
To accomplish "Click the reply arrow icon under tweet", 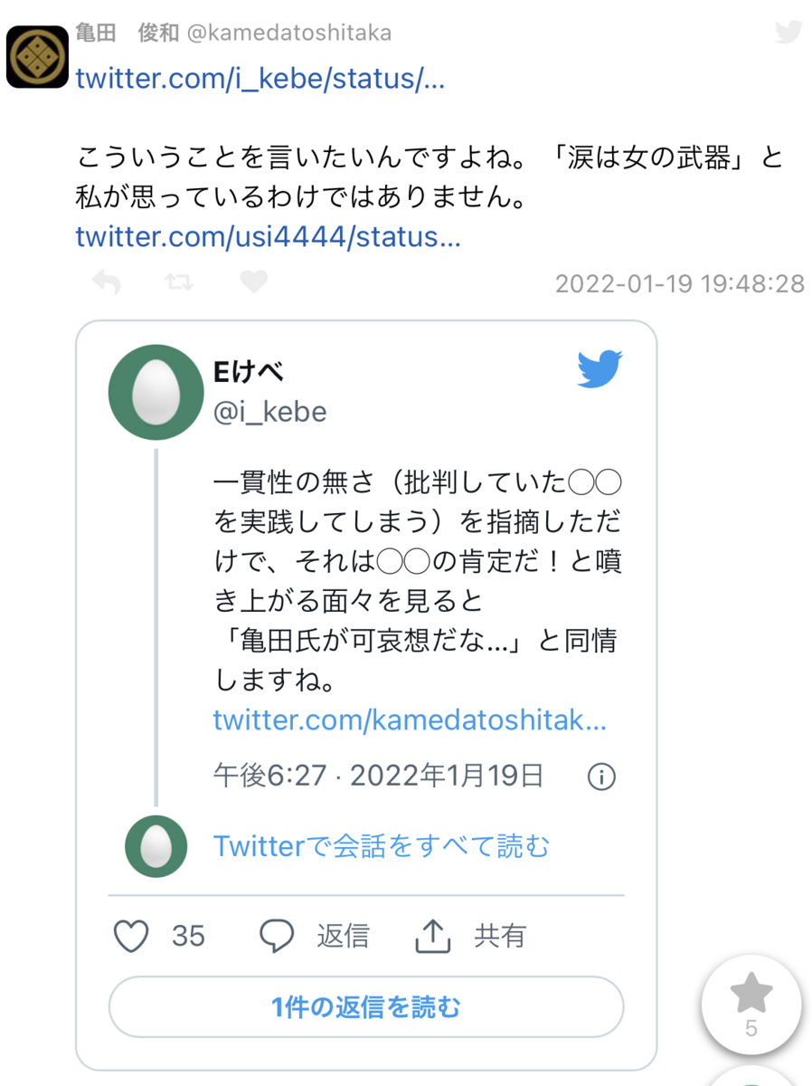I will point(106,283).
